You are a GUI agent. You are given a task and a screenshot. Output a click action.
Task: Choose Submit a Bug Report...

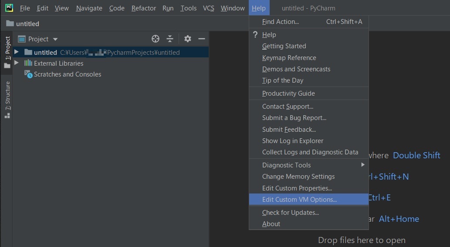(309, 118)
